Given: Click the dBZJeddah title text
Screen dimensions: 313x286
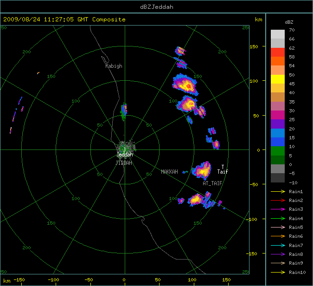Looking at the screenshot, I should (x=157, y=7).
